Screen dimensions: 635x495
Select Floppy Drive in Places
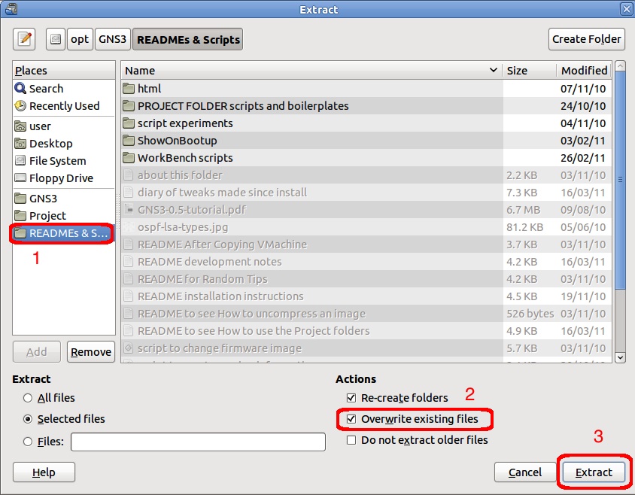point(61,178)
